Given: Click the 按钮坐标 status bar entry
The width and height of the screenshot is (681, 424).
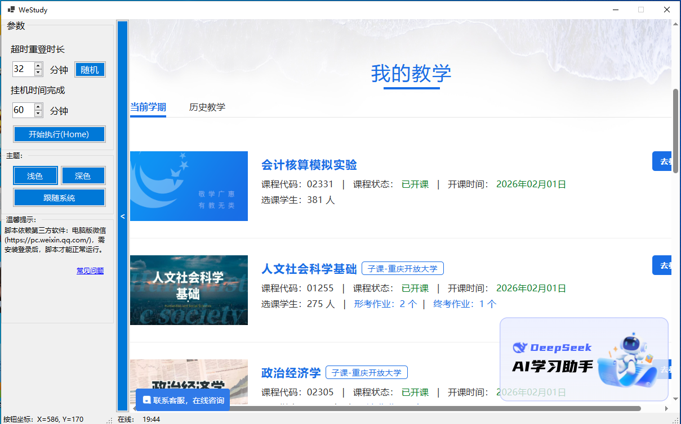Looking at the screenshot, I should (x=44, y=419).
